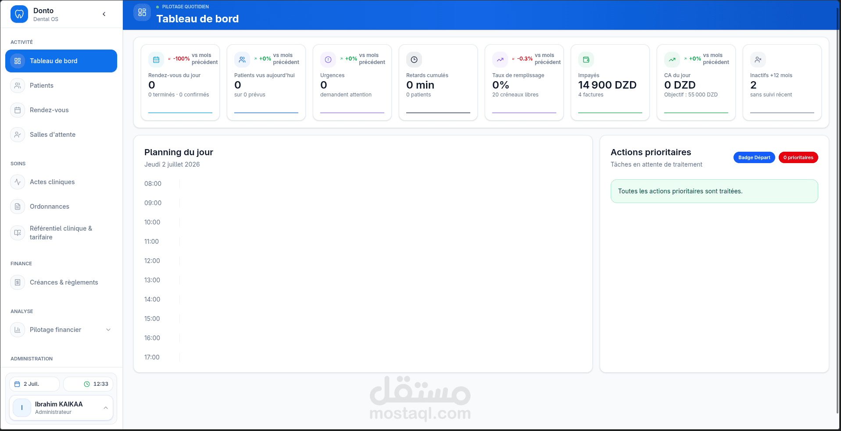Image resolution: width=841 pixels, height=431 pixels.
Task: Open the Ibrahim KAIKAA user menu
Action: (x=61, y=408)
